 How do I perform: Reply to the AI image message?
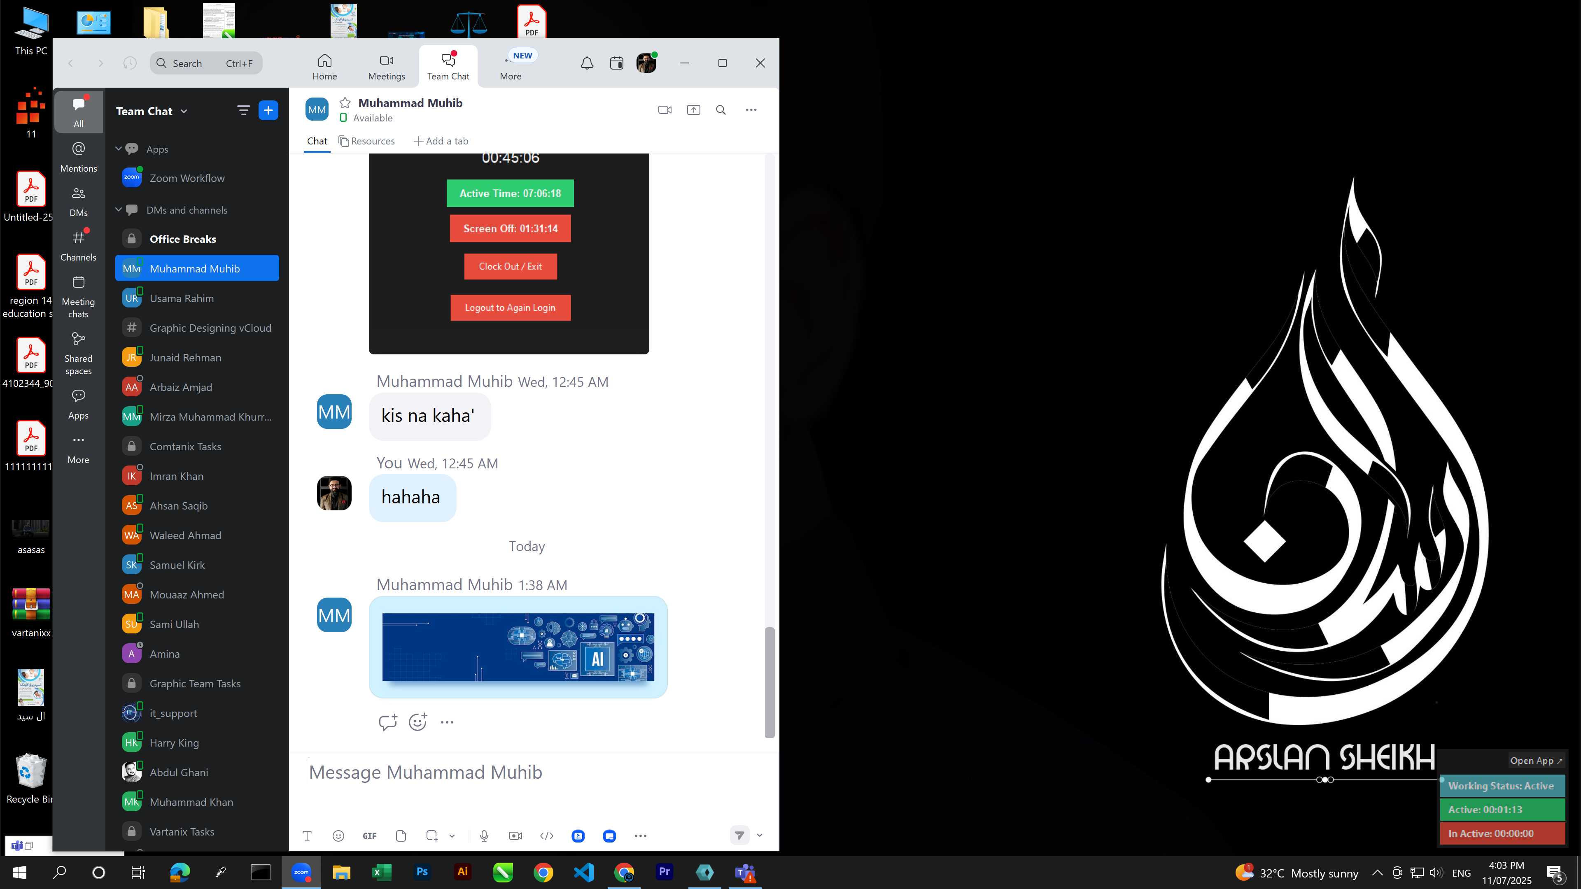[x=388, y=722]
